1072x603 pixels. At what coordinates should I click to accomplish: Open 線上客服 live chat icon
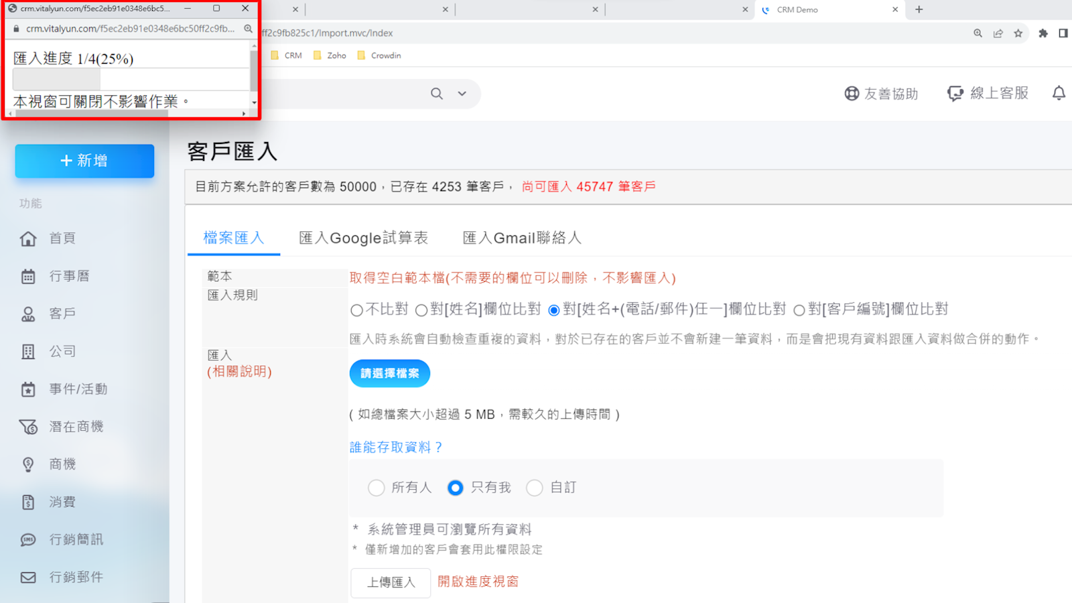click(x=955, y=94)
